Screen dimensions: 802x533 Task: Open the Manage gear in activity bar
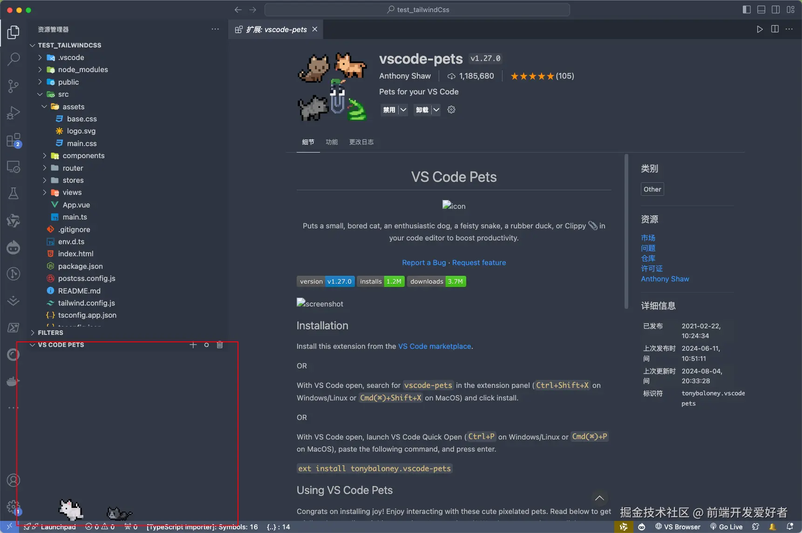click(14, 507)
